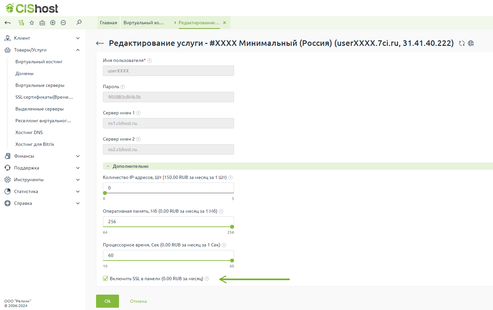Click the Отмена link
Viewport: 493px width, 310px height.
click(138, 301)
